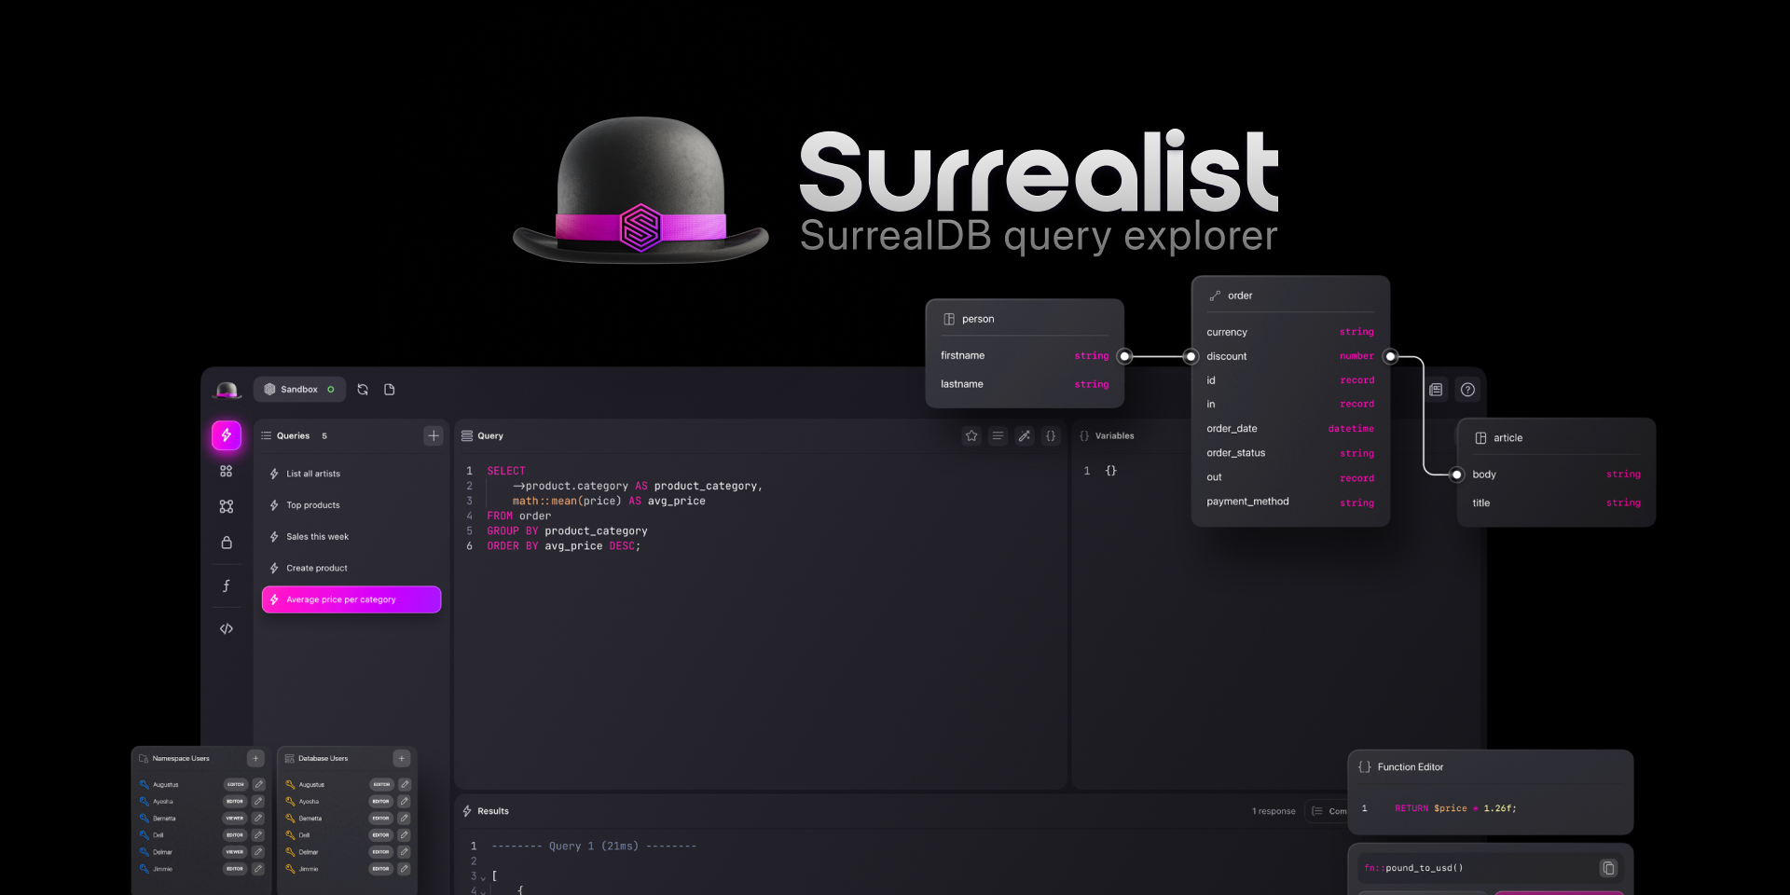Open the news feed icon
The image size is (1790, 895).
click(1436, 390)
